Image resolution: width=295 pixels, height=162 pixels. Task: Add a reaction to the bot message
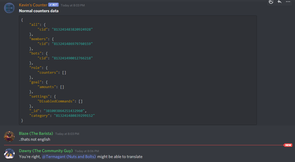tap(271, 2)
